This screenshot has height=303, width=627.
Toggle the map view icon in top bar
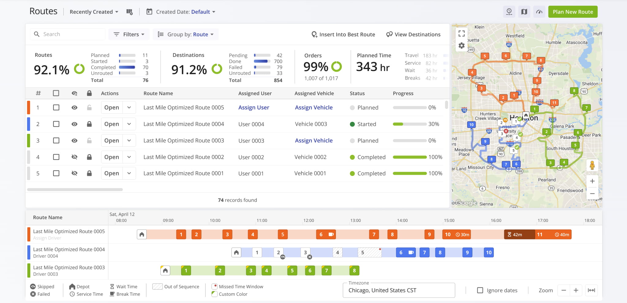[x=524, y=12]
